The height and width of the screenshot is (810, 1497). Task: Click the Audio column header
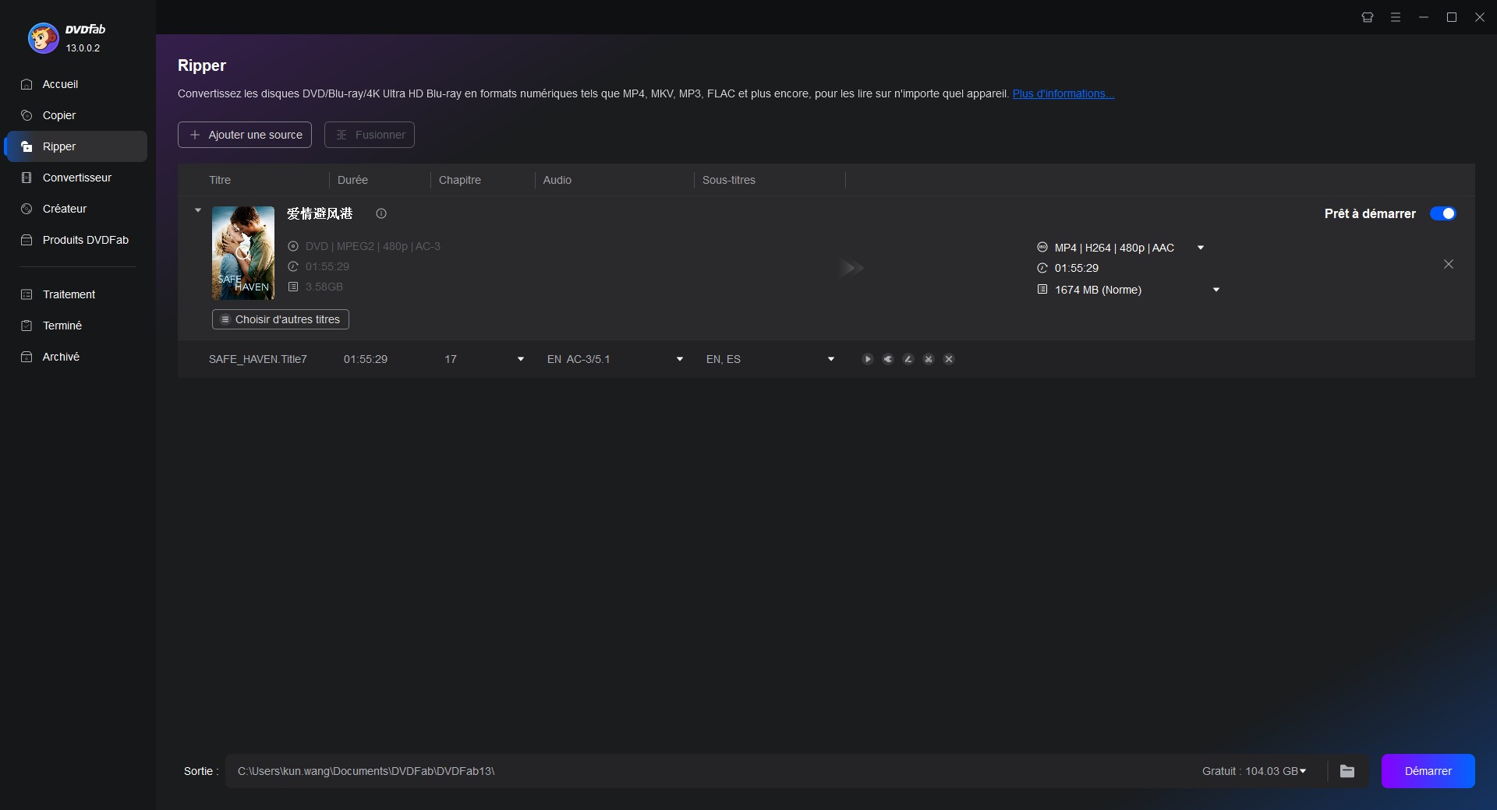point(557,180)
